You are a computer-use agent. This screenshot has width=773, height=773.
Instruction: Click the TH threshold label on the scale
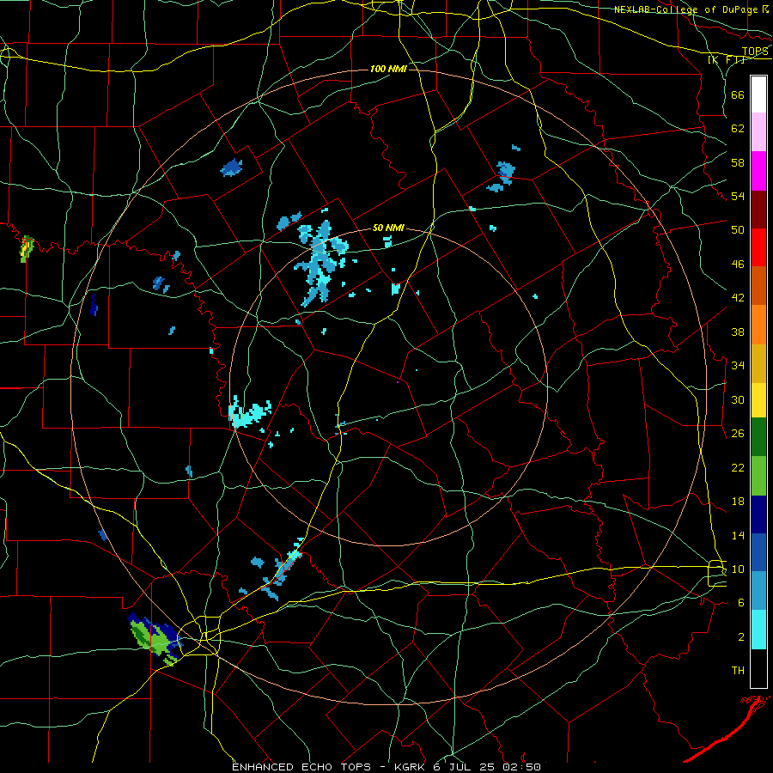click(x=738, y=671)
